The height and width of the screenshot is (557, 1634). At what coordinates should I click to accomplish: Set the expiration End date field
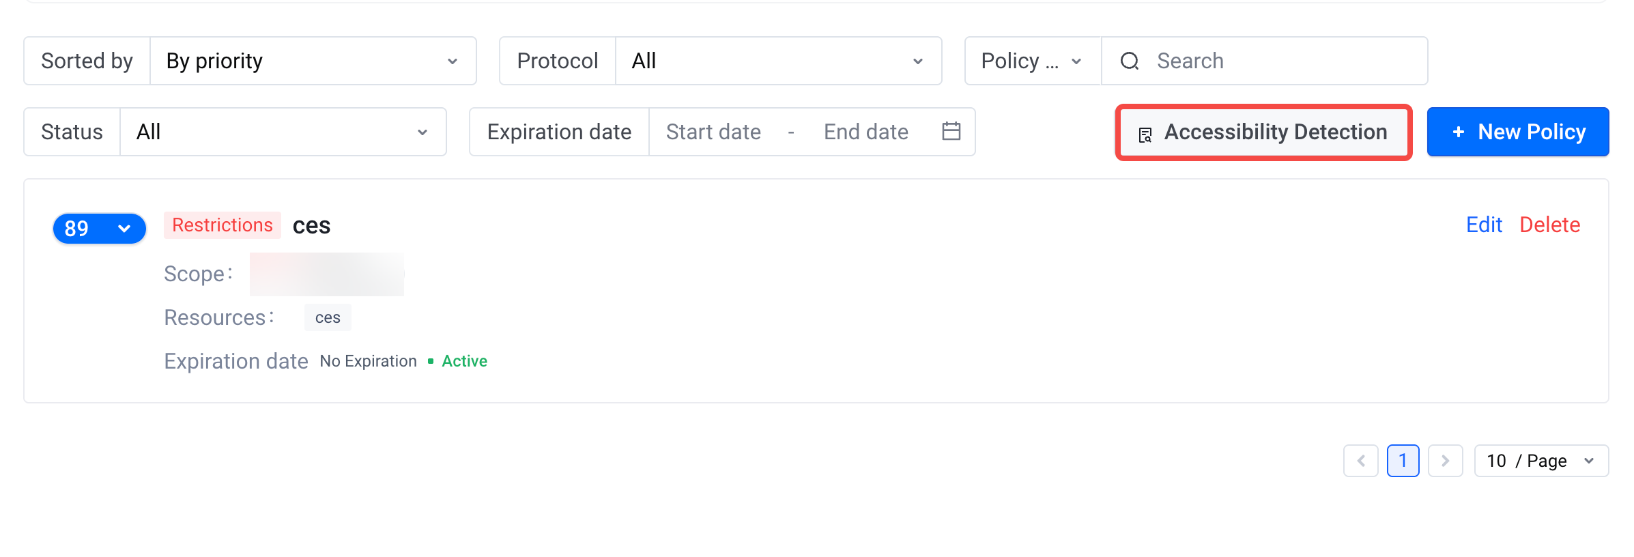pyautogui.click(x=865, y=132)
